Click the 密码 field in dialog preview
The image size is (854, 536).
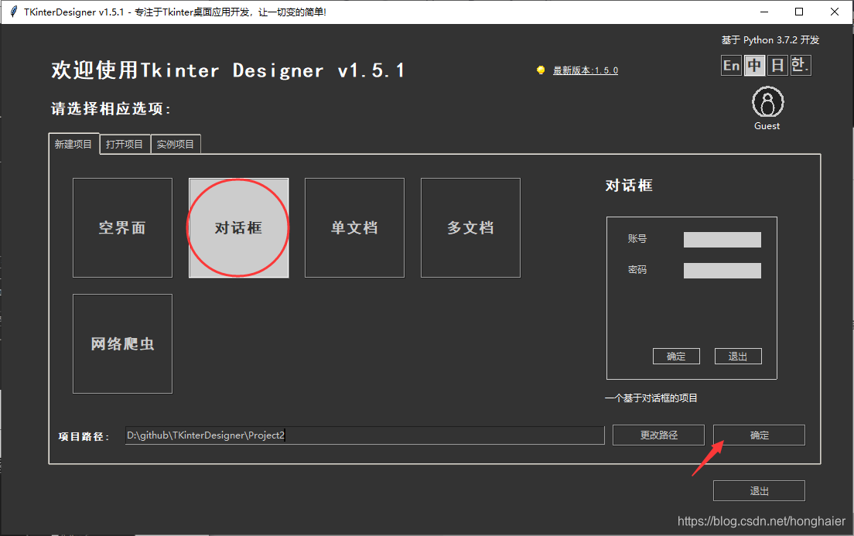coord(722,271)
